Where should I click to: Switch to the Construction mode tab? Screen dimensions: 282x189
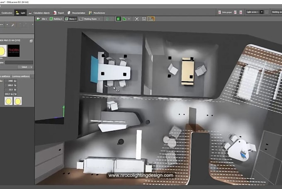7,13
